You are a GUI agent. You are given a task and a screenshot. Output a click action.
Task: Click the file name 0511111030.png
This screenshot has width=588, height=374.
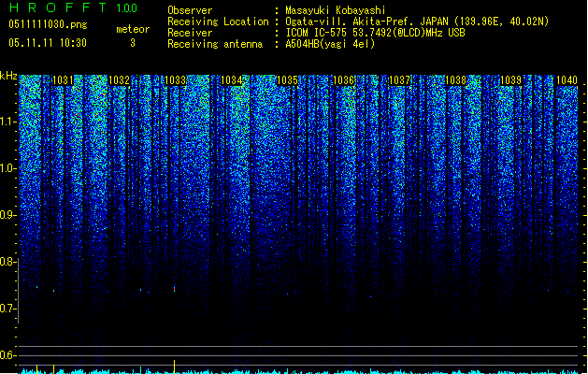48,25
